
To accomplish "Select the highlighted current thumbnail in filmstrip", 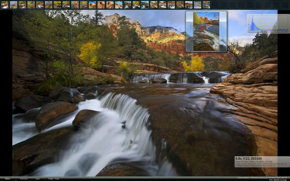I will pyautogui.click(x=145, y=5).
